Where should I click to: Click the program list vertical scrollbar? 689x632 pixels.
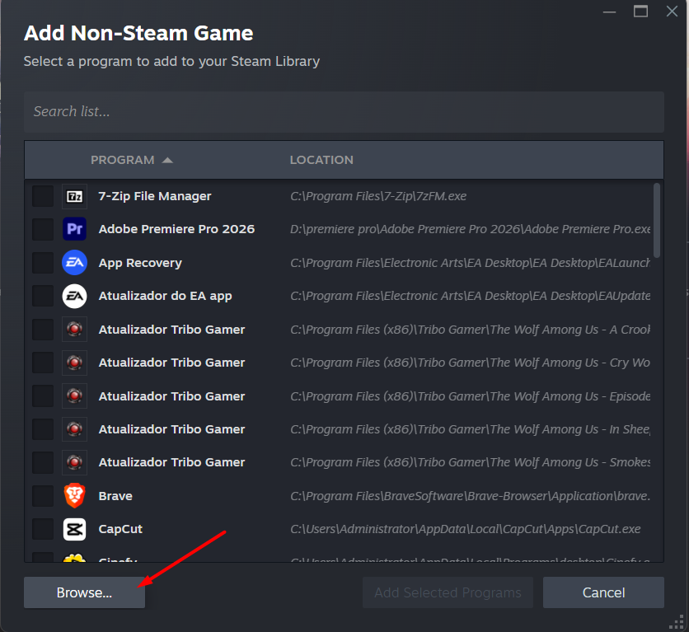(x=657, y=221)
